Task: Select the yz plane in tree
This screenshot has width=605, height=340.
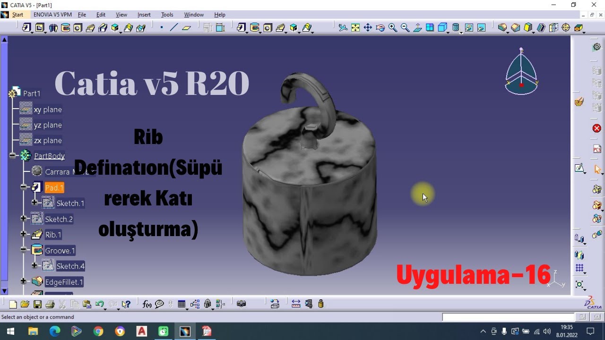Action: click(x=48, y=125)
